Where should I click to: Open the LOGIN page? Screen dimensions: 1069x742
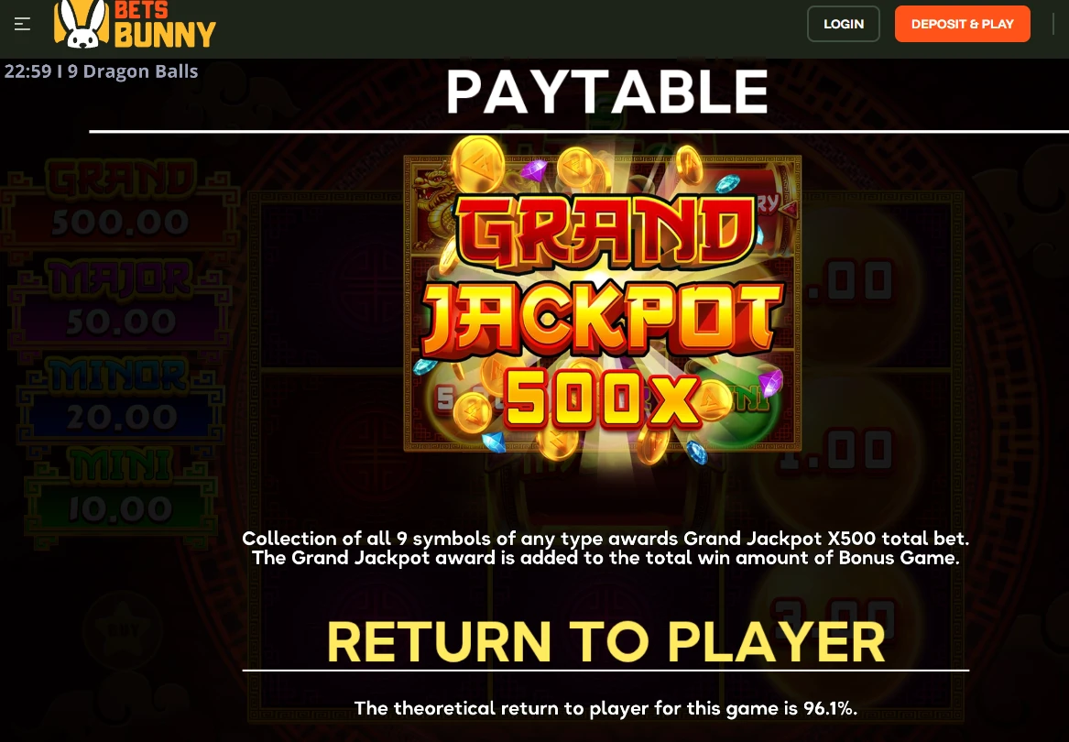pyautogui.click(x=844, y=24)
